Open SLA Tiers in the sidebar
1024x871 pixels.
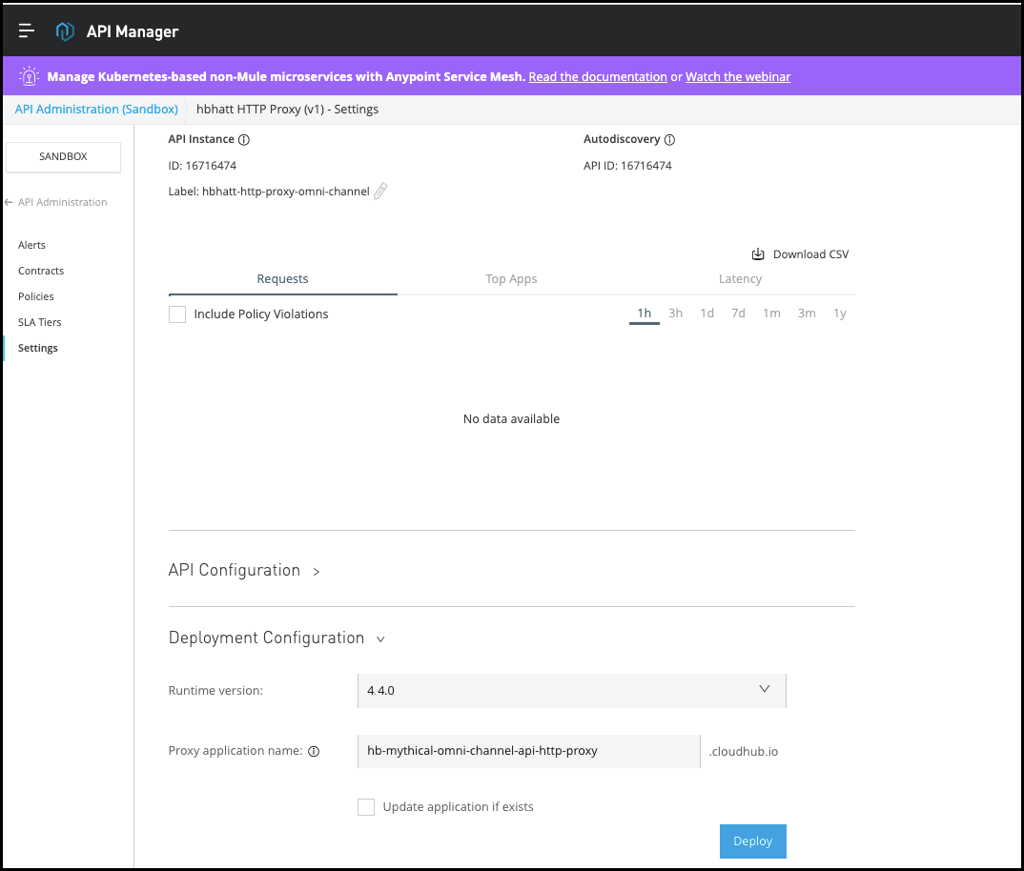tap(40, 322)
